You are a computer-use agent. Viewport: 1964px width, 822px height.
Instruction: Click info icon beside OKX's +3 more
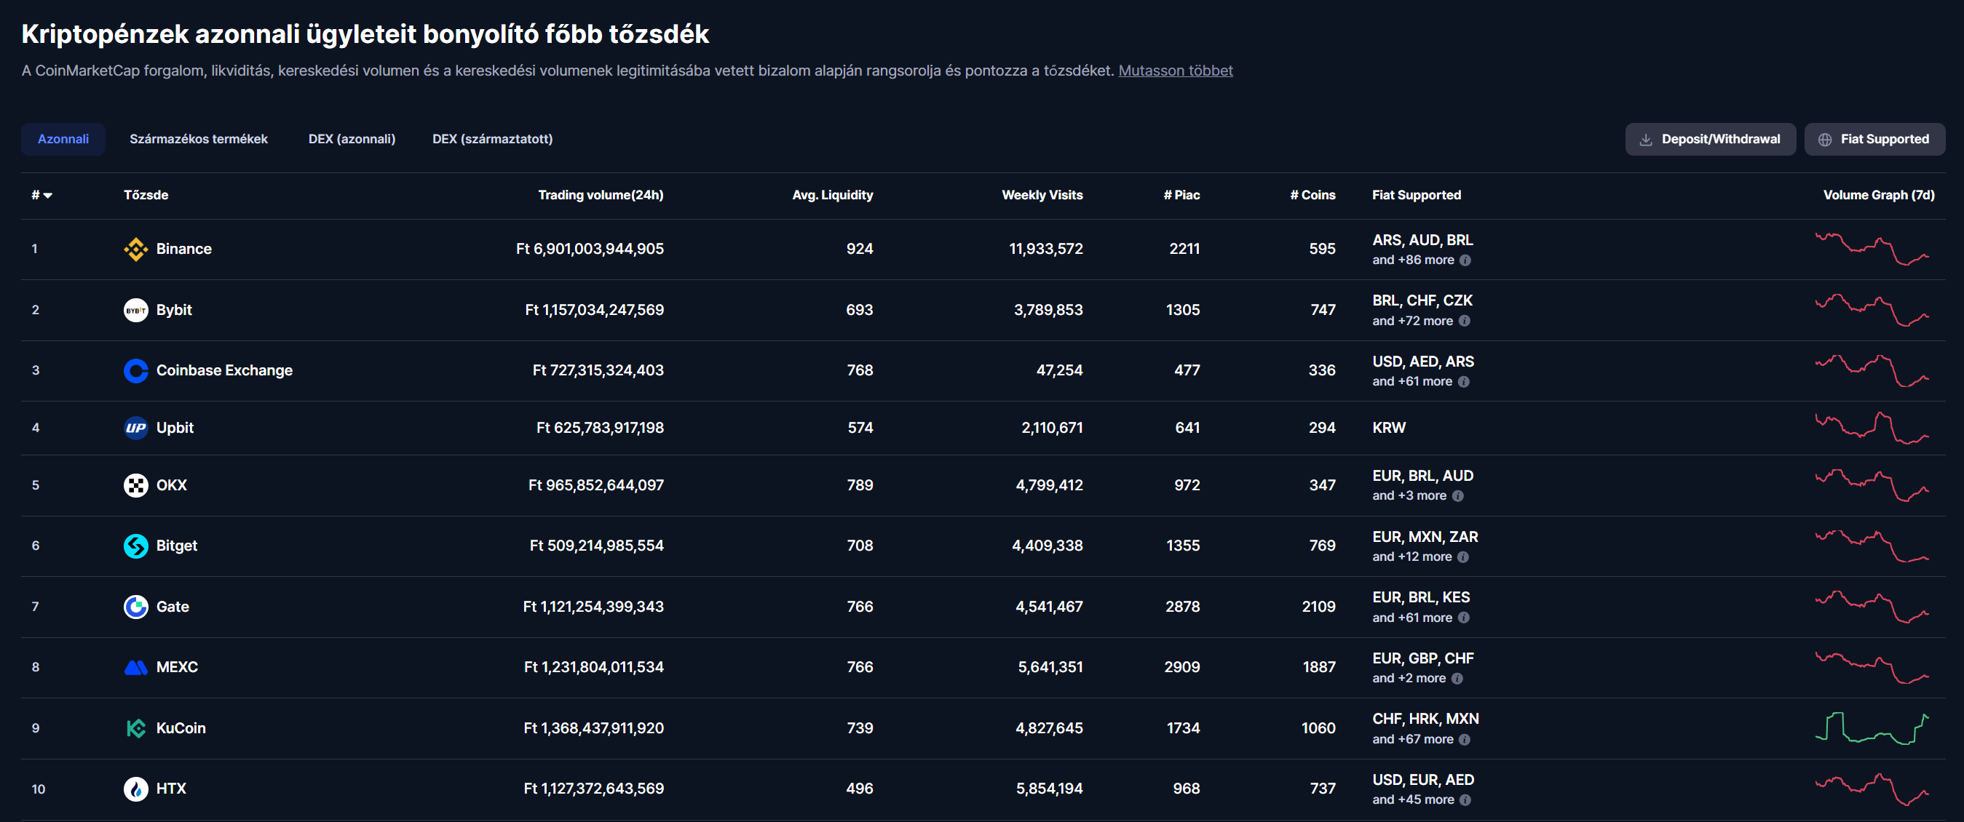point(1457,496)
